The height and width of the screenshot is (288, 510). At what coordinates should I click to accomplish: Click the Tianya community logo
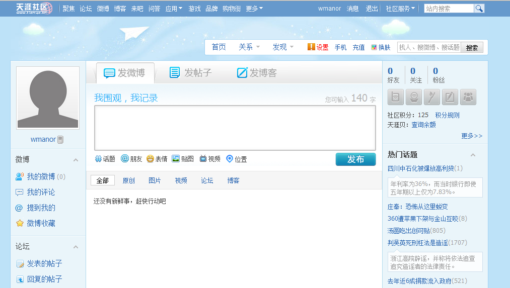pyautogui.click(x=34, y=8)
